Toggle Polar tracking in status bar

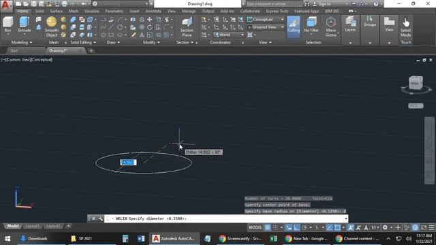(305, 227)
